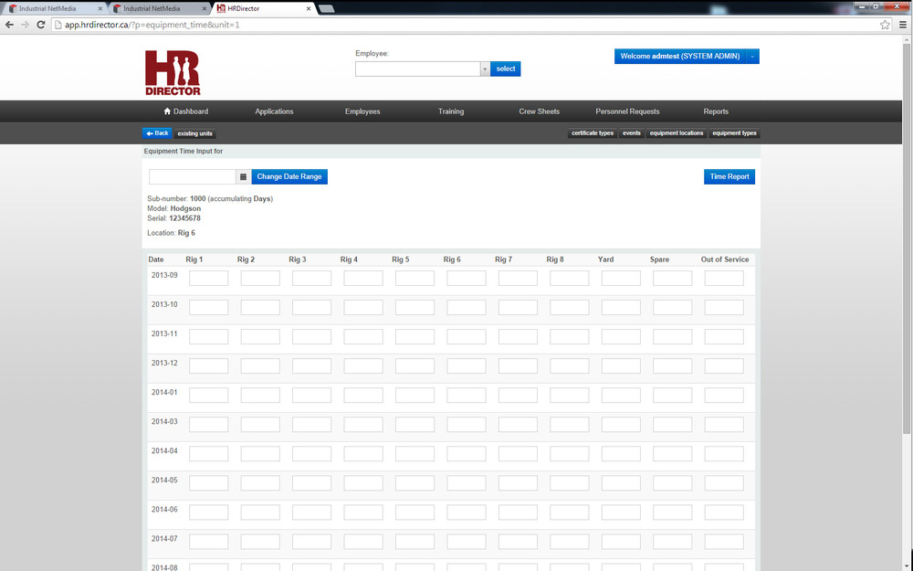
Task: Open equipment locations
Action: (x=677, y=133)
